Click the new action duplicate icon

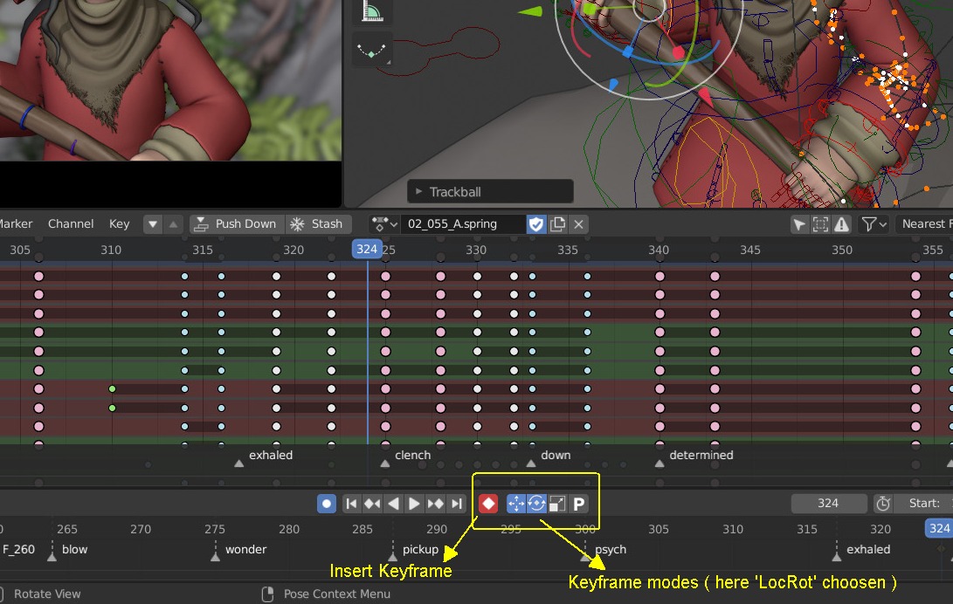(x=557, y=224)
